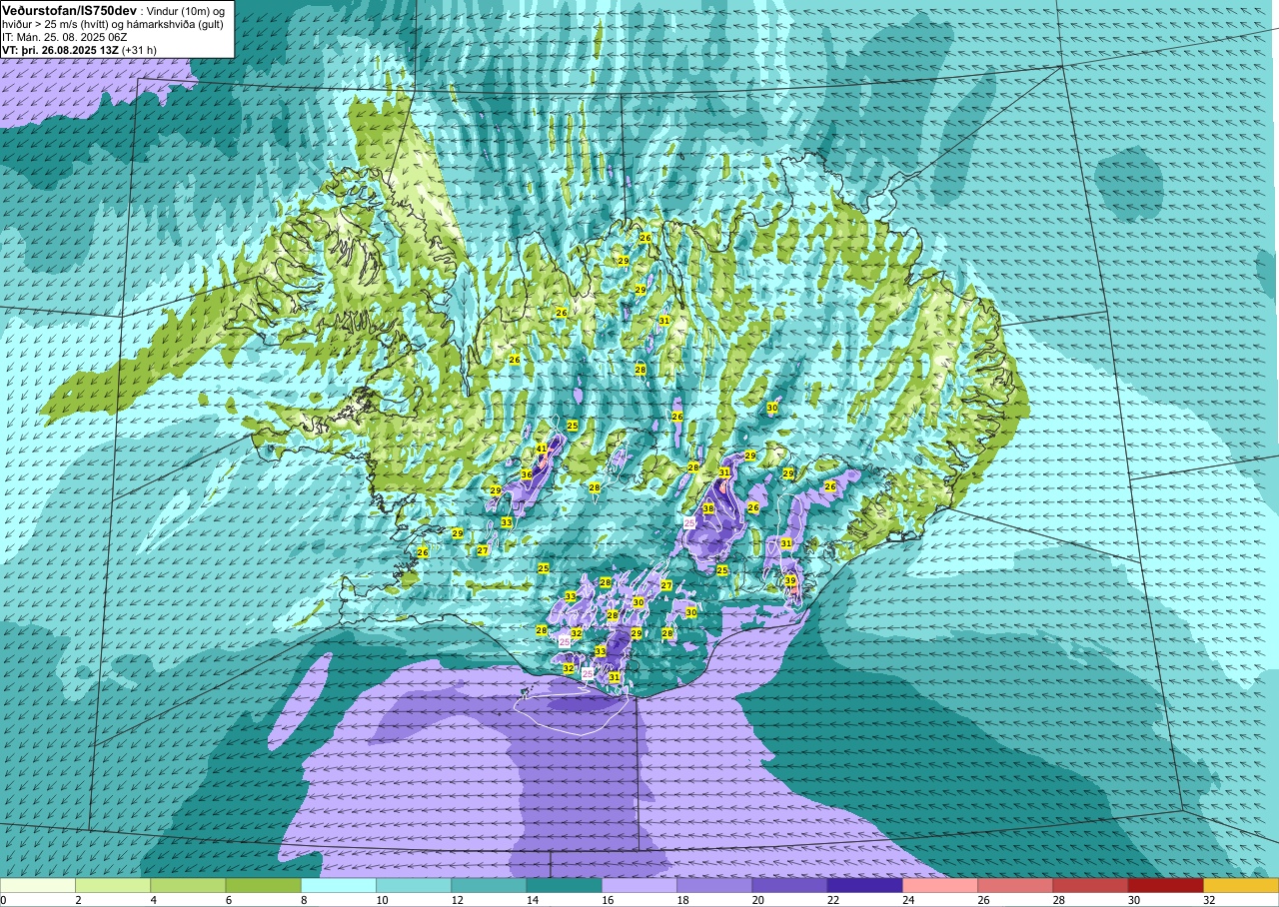Image resolution: width=1279 pixels, height=907 pixels.
Task: Click the yellow gust label 36
Action: pyautogui.click(x=527, y=474)
